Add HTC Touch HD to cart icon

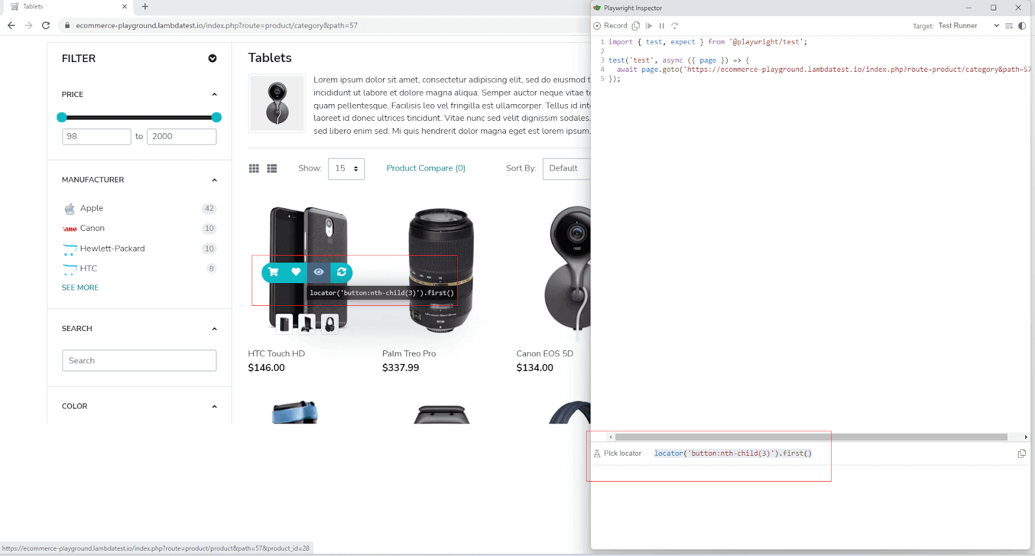tap(274, 272)
